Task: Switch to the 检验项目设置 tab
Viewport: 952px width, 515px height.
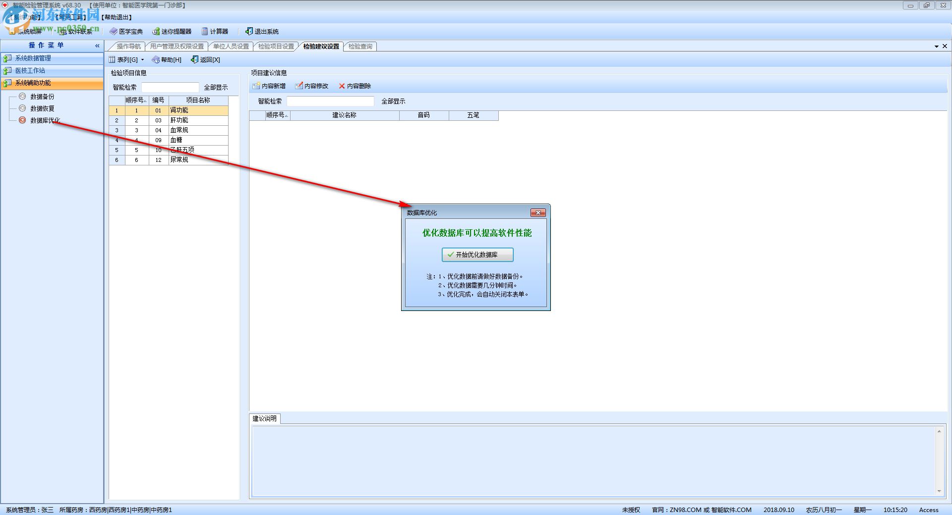Action: coord(276,47)
